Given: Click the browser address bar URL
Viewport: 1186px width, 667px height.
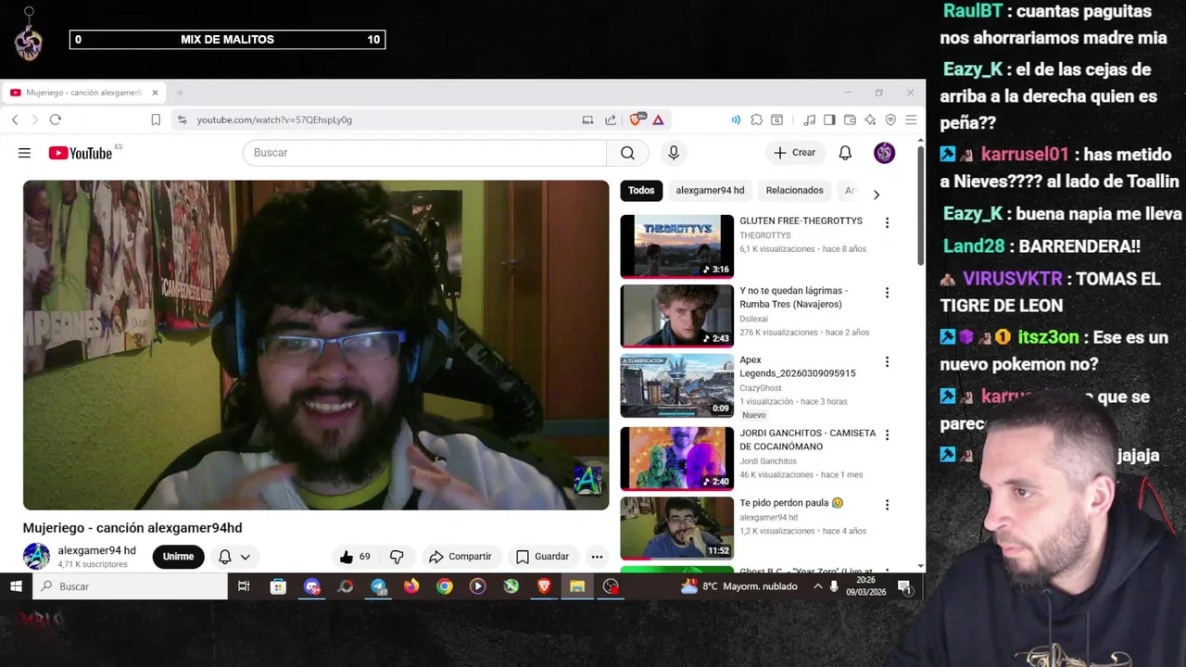Looking at the screenshot, I should [274, 120].
